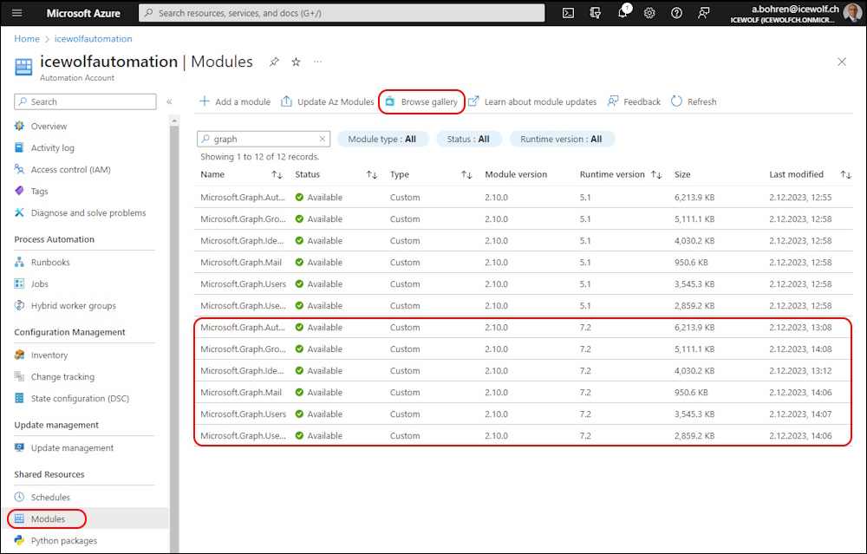Click Update Az Modules
Image resolution: width=867 pixels, height=554 pixels.
pyautogui.click(x=328, y=101)
